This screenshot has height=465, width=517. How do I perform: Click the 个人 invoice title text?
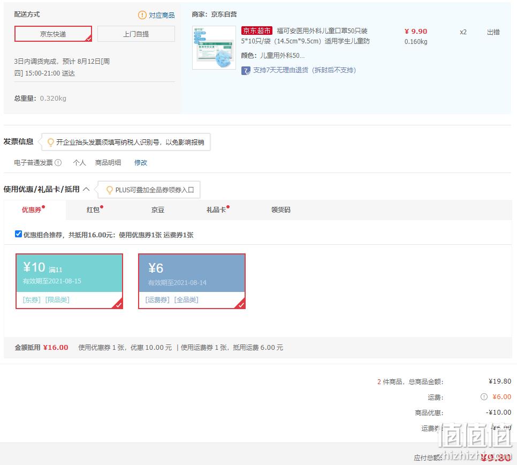coord(79,163)
